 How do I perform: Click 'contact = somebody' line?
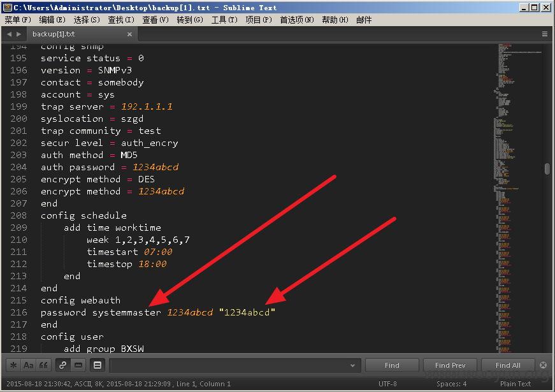coord(92,82)
